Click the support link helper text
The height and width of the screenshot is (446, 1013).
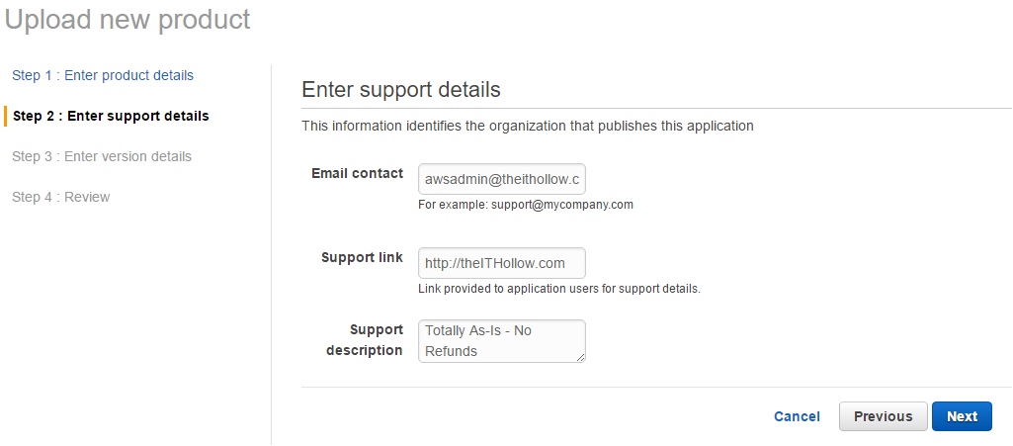click(x=559, y=289)
